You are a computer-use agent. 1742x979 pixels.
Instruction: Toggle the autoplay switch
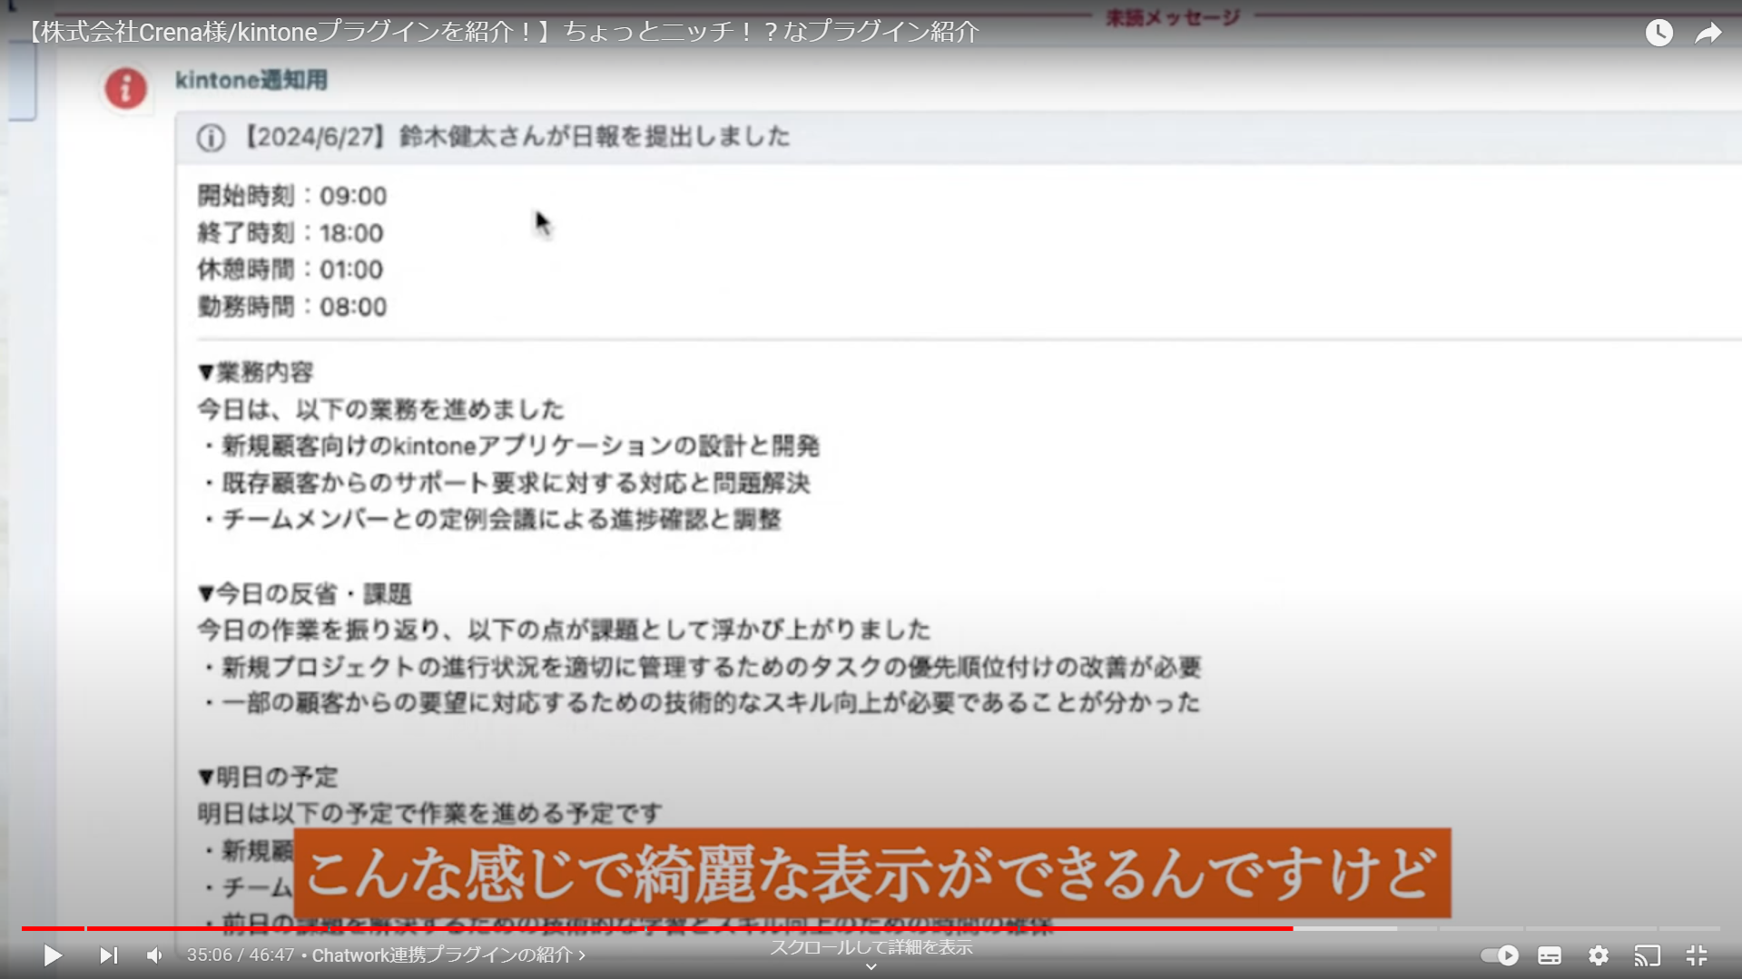click(1500, 955)
